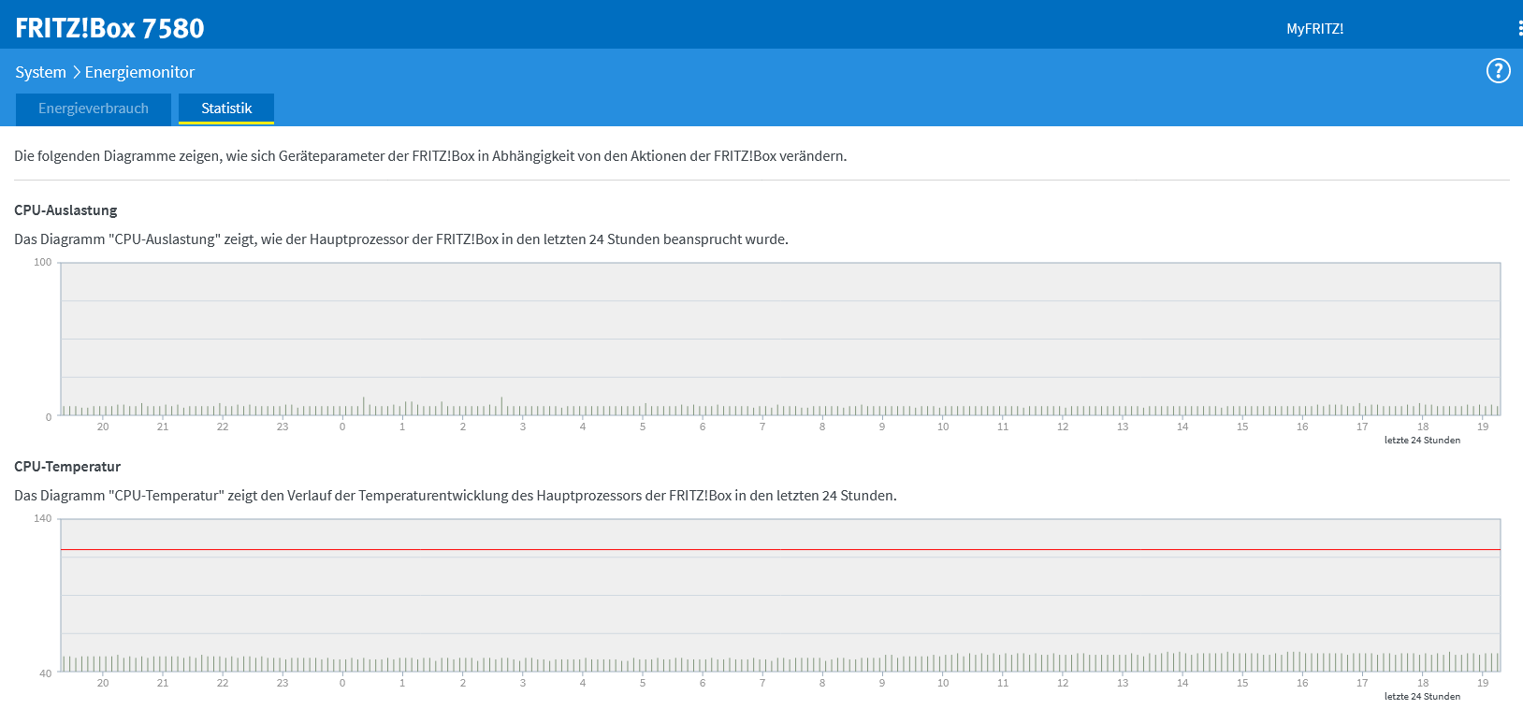Open the MyFRITZ! link
Screen dimensions: 1523x709
1314,29
